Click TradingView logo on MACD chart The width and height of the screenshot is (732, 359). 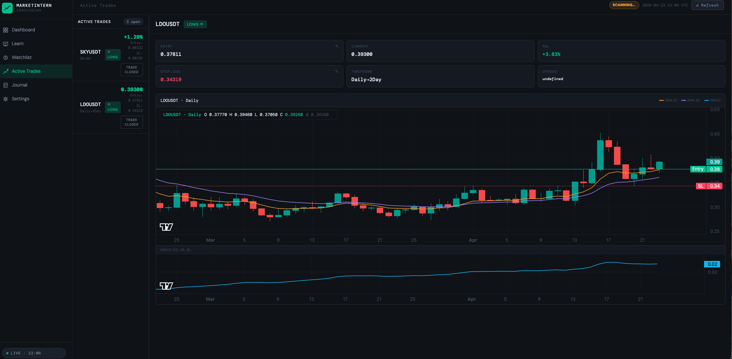pos(166,286)
